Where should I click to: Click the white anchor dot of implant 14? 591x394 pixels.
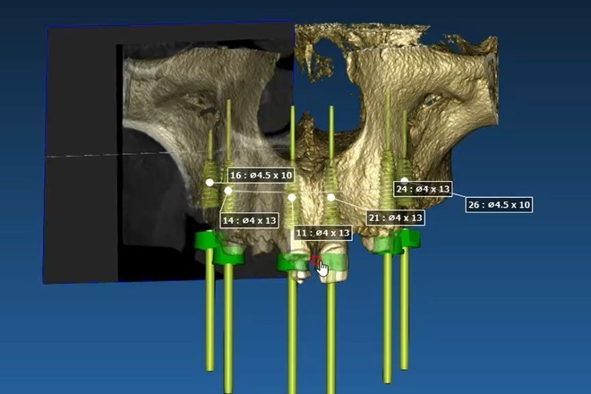pos(229,191)
